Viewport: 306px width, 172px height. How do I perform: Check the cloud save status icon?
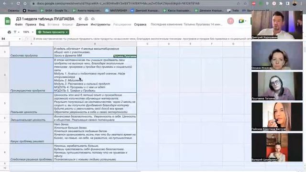[93, 19]
